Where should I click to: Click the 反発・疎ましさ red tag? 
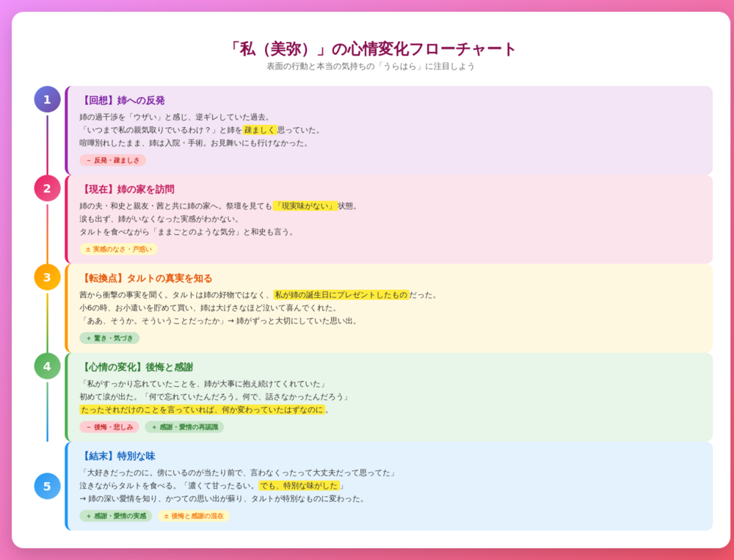click(x=112, y=160)
